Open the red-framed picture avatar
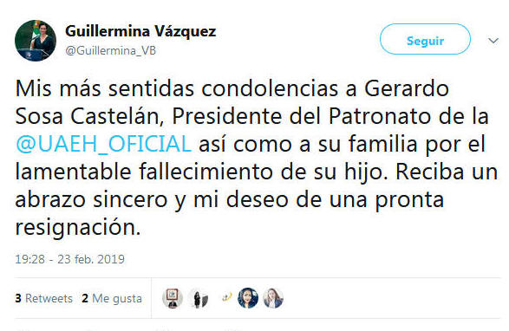 173,298
